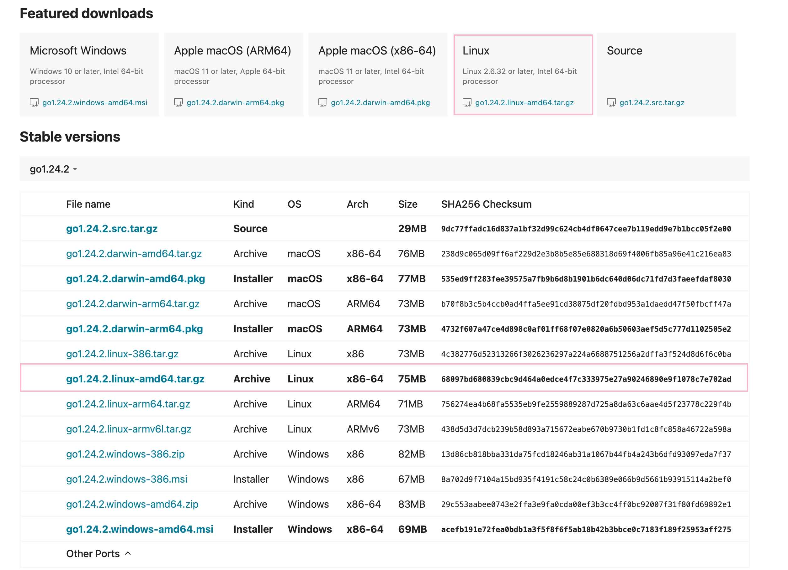Click download icon beside go1.24.2.darwin-arm64.pkg featured link
788x570 pixels.
pyautogui.click(x=178, y=103)
